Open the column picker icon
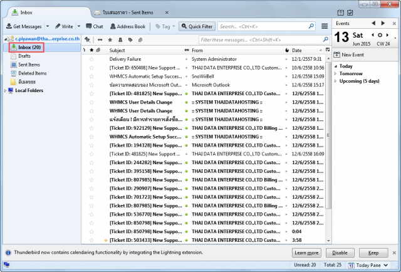The height and width of the screenshot is (272, 401). tap(328, 50)
